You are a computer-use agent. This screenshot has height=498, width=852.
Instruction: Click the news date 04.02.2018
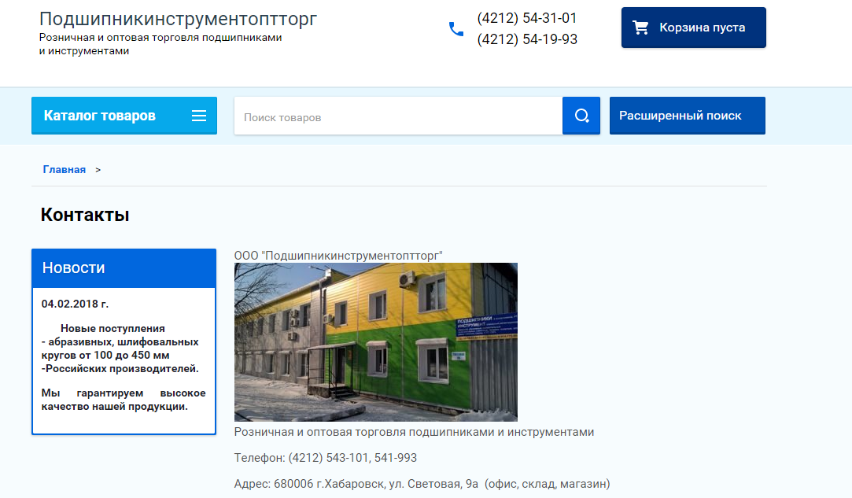75,304
